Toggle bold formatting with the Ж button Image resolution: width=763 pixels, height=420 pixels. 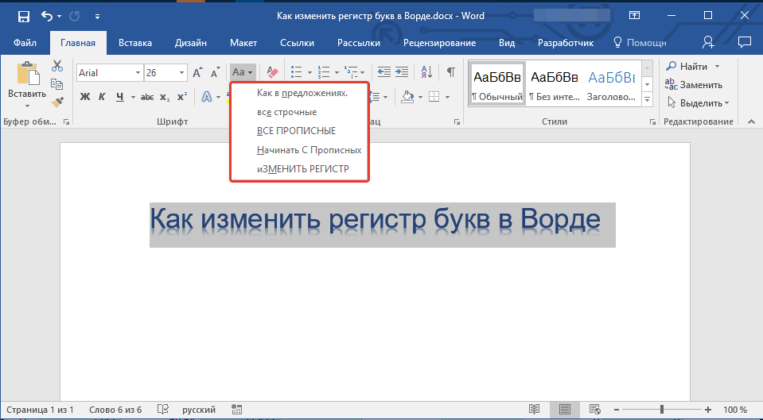85,97
